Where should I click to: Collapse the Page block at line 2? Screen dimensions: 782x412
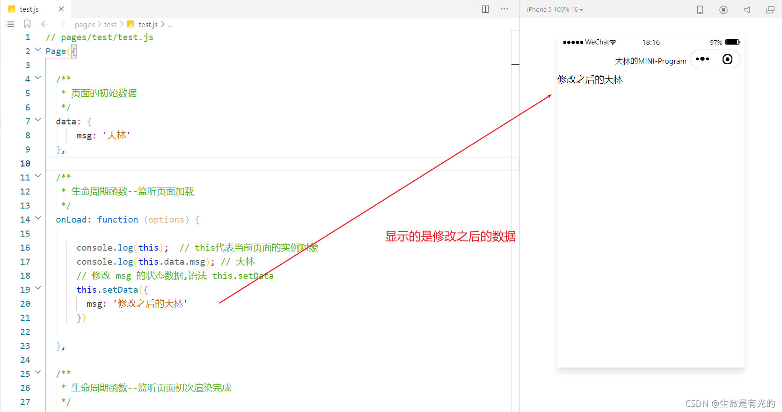38,50
